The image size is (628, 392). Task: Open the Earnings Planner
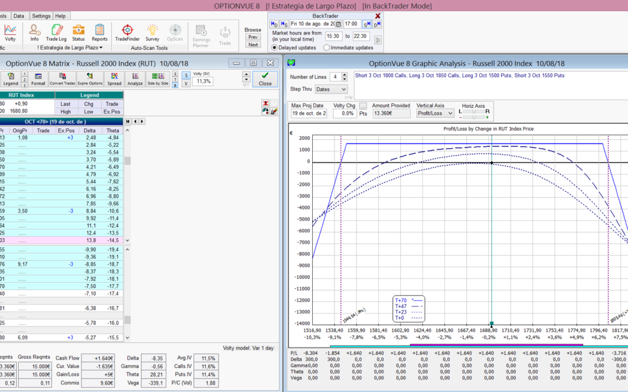201,36
